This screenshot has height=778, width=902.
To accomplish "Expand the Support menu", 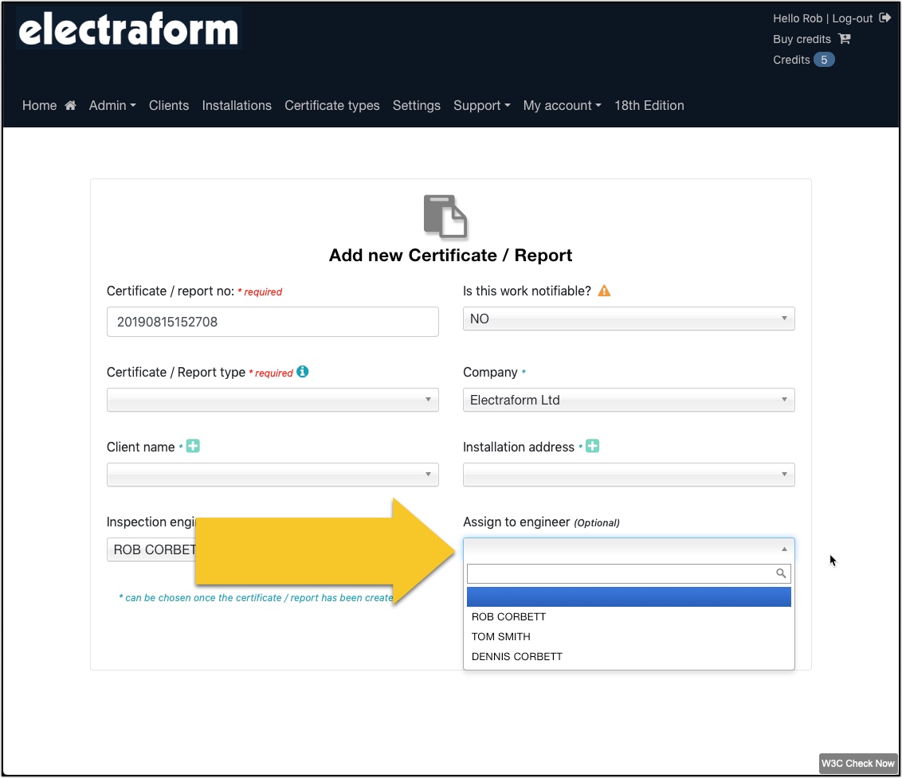I will pos(481,105).
